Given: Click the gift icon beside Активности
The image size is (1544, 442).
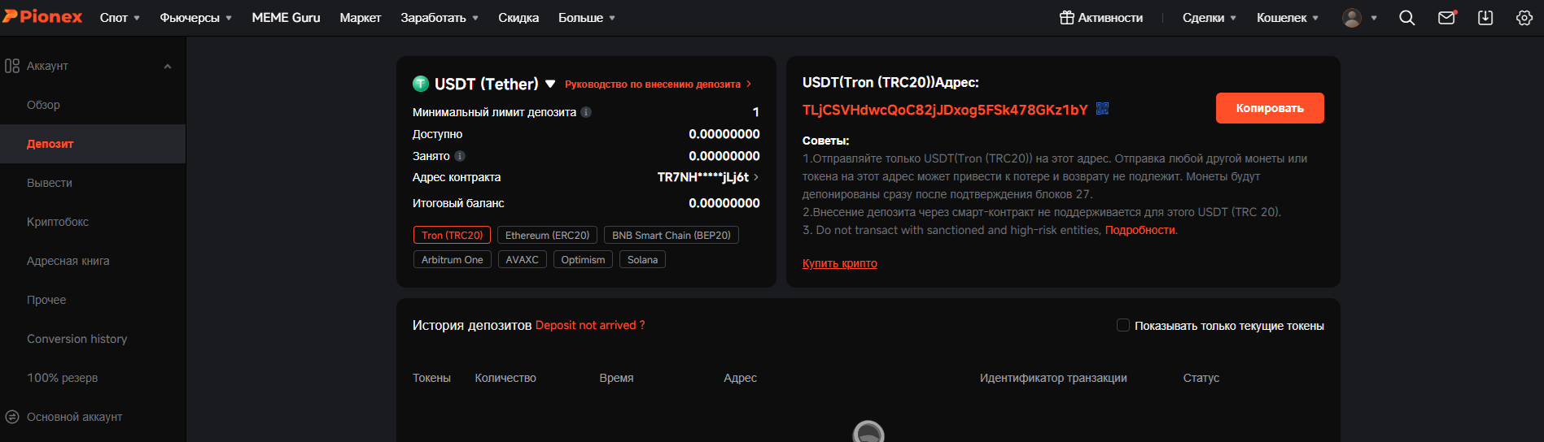Looking at the screenshot, I should point(1066,18).
